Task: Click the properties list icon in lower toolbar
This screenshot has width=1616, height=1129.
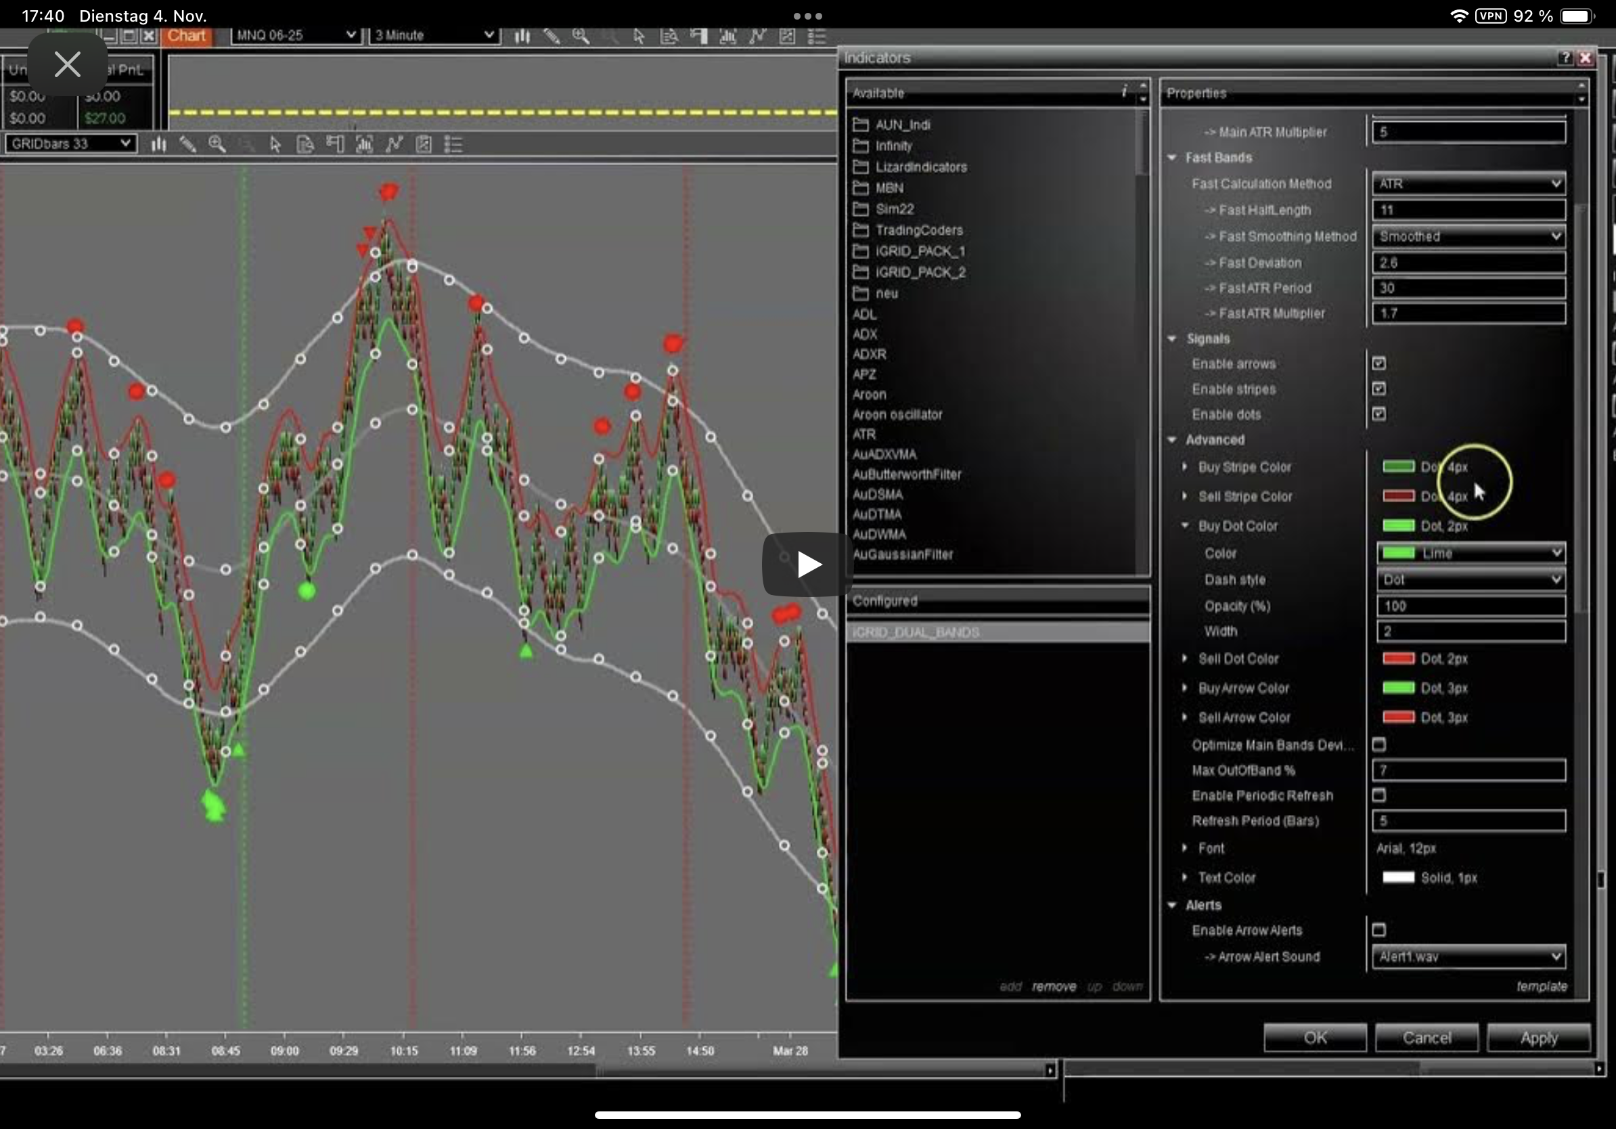Action: click(453, 144)
